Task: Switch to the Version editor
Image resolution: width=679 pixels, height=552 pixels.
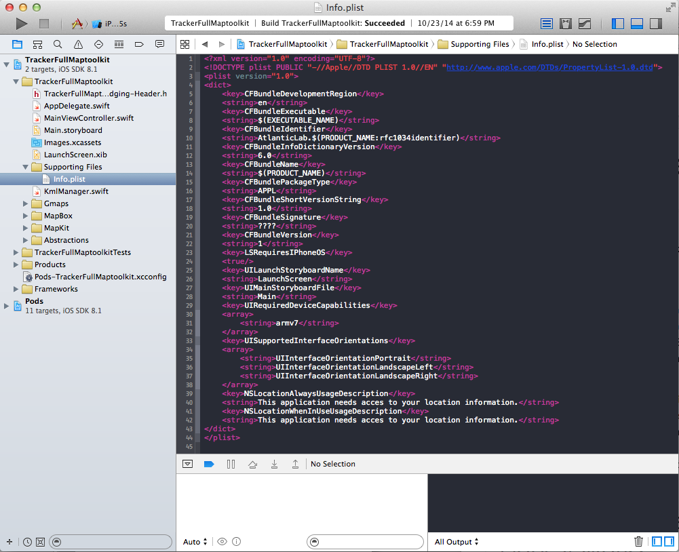Action: pos(585,23)
